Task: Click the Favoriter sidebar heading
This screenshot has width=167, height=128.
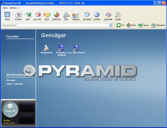Action: tap(12, 36)
